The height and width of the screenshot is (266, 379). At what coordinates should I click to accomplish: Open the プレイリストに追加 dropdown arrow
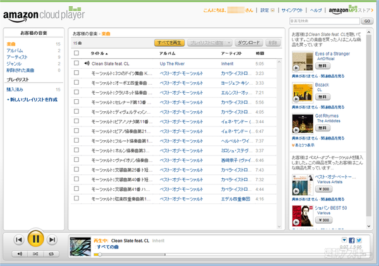point(229,43)
